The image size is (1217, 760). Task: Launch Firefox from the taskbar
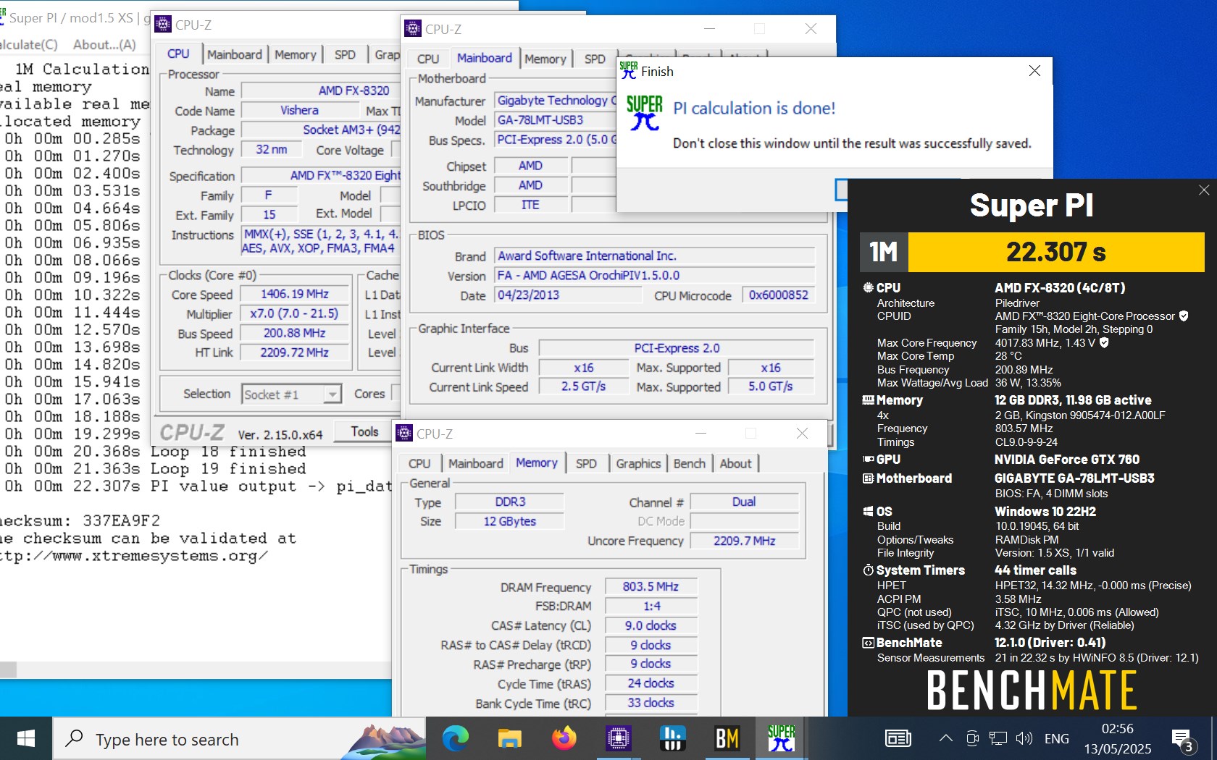click(x=564, y=738)
